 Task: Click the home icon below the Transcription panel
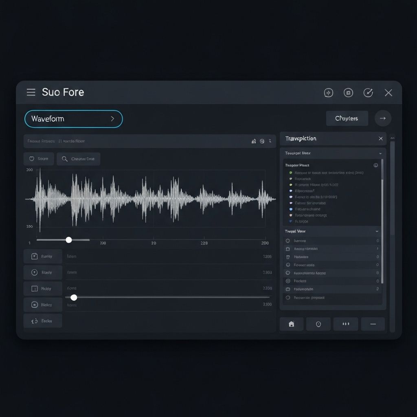292,324
